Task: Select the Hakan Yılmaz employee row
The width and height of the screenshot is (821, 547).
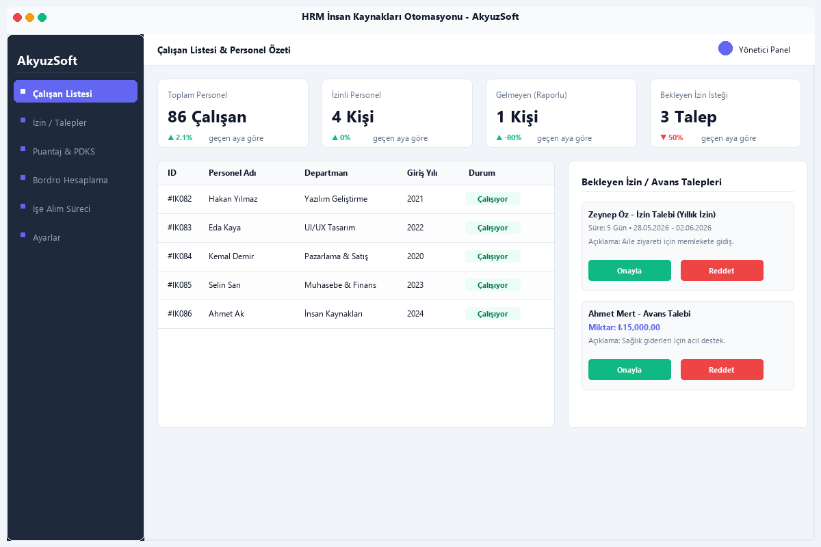Action: click(x=356, y=199)
